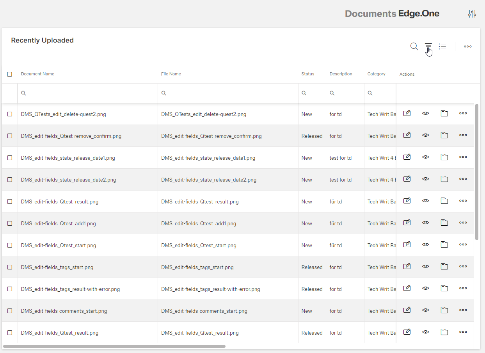Focus the Document Name filter search field

[x=90, y=93]
